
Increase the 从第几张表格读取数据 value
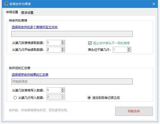pos(63,42)
